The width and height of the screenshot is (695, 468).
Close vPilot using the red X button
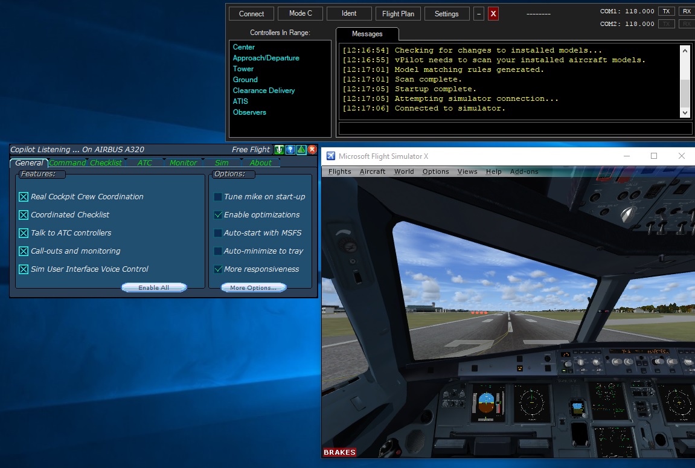[493, 14]
